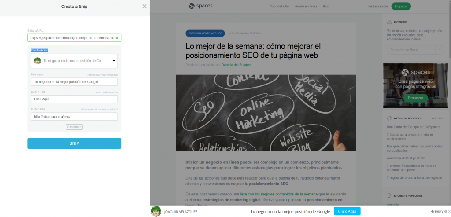Open Tour del sitio menu item
This screenshot has height=217, width=451.
pyautogui.click(x=279, y=6)
